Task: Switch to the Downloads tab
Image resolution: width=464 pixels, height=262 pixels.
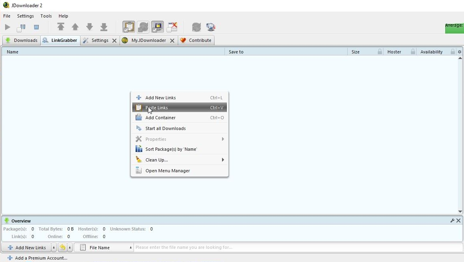Action: click(21, 40)
